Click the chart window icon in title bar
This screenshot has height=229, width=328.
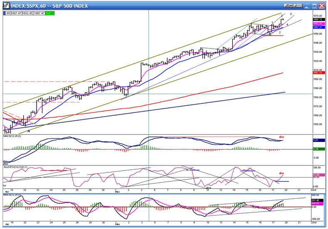(7, 6)
